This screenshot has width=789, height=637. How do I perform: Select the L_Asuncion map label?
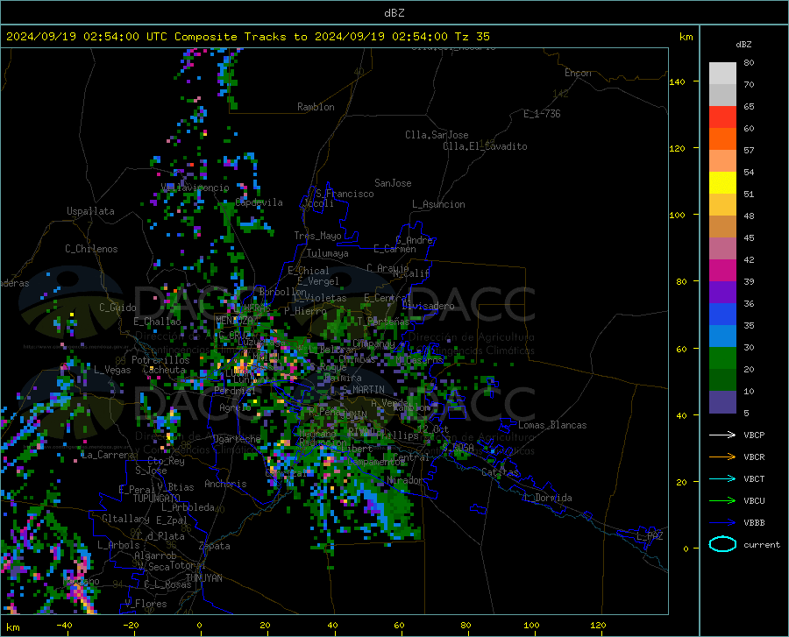click(x=438, y=204)
